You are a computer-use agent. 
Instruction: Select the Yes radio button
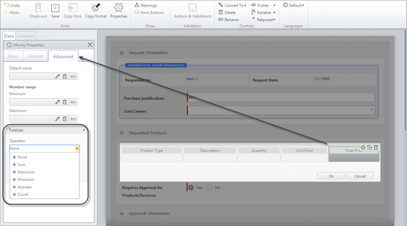[191, 187]
